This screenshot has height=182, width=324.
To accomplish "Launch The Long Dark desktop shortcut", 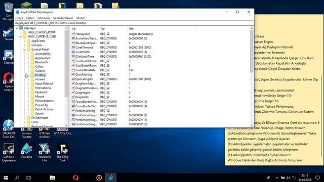I will pos(62,152).
